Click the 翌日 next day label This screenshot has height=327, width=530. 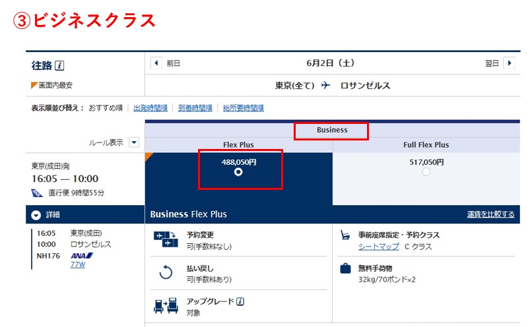(x=492, y=63)
